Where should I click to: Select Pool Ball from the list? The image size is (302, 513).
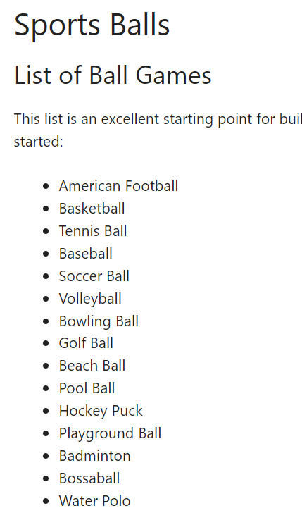tap(87, 388)
